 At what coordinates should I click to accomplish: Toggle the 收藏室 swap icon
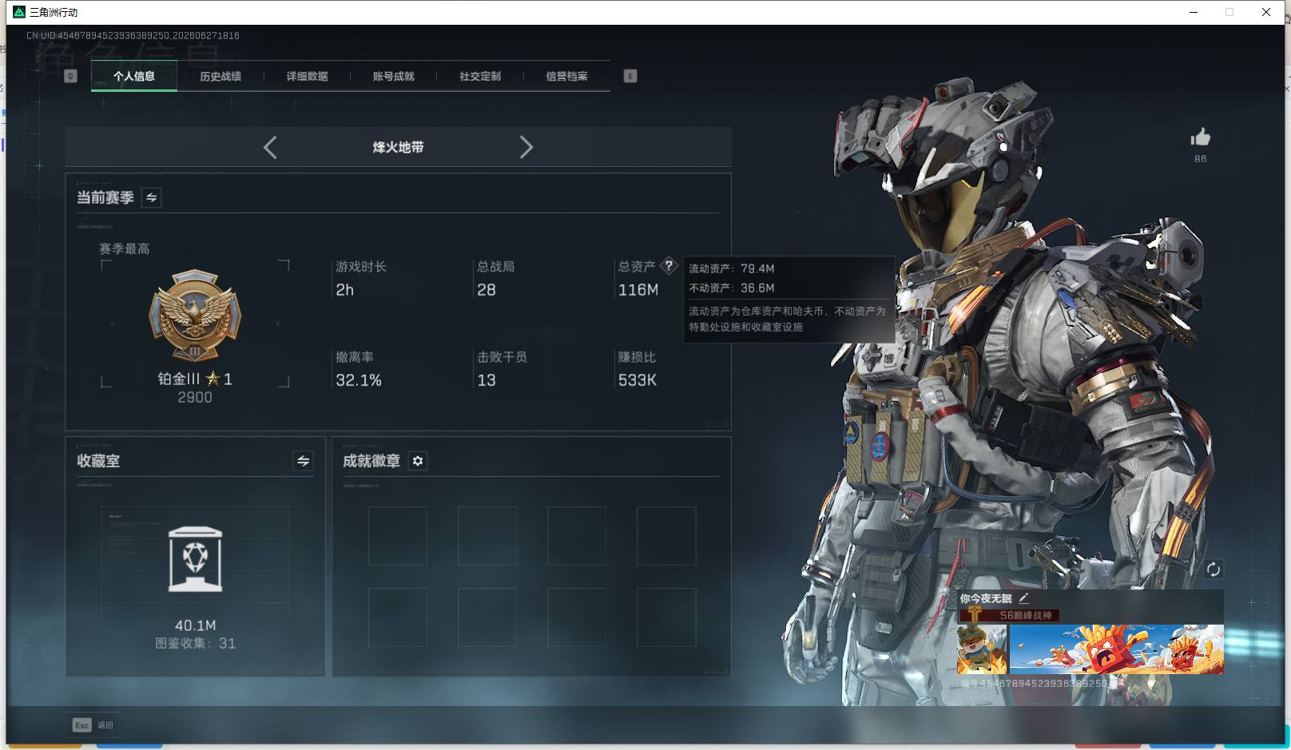click(x=303, y=461)
